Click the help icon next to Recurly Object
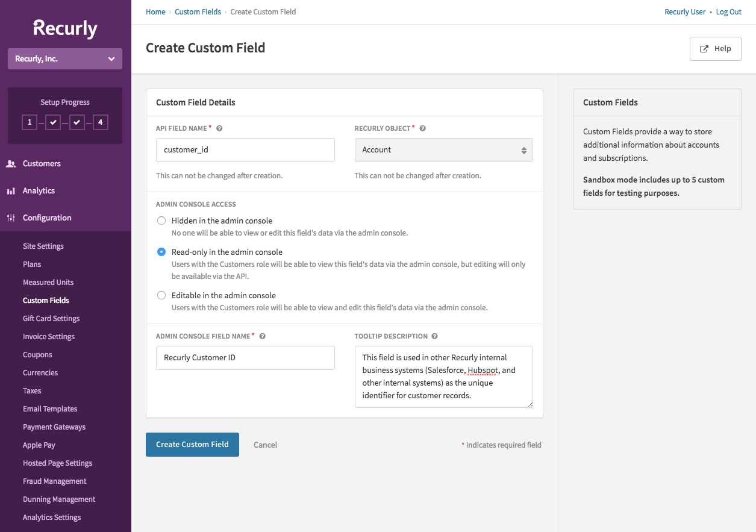This screenshot has height=532, width=756. (x=422, y=128)
